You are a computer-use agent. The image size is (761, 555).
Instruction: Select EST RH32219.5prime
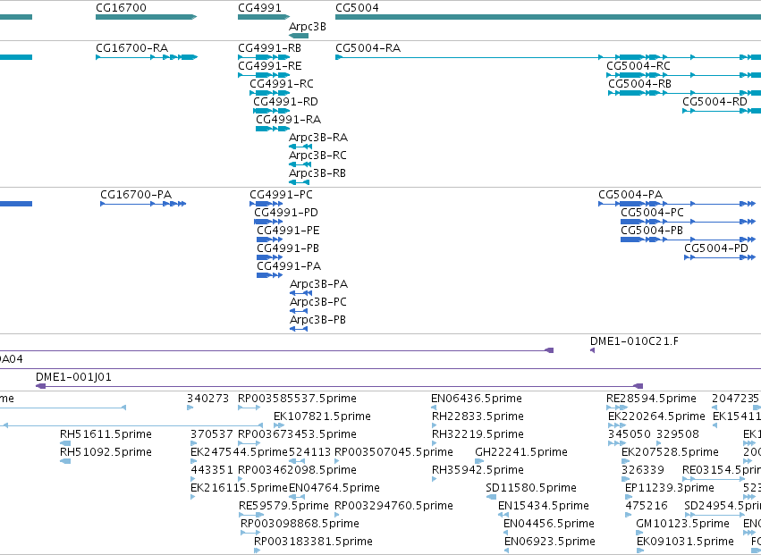(478, 434)
